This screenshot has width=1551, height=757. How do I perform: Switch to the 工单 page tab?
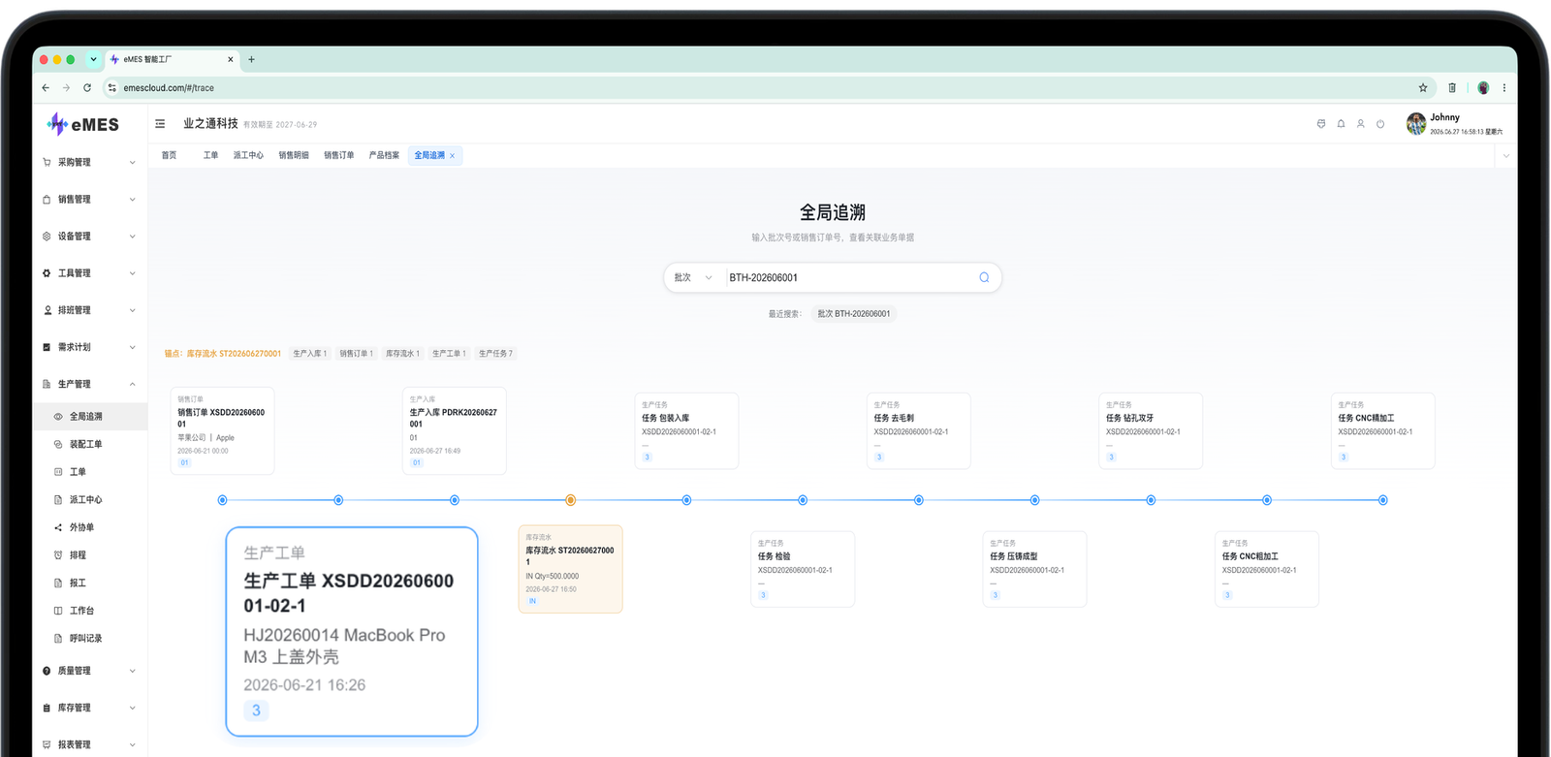(210, 155)
